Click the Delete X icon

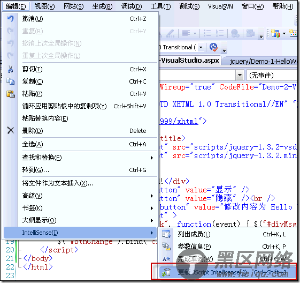[11, 131]
